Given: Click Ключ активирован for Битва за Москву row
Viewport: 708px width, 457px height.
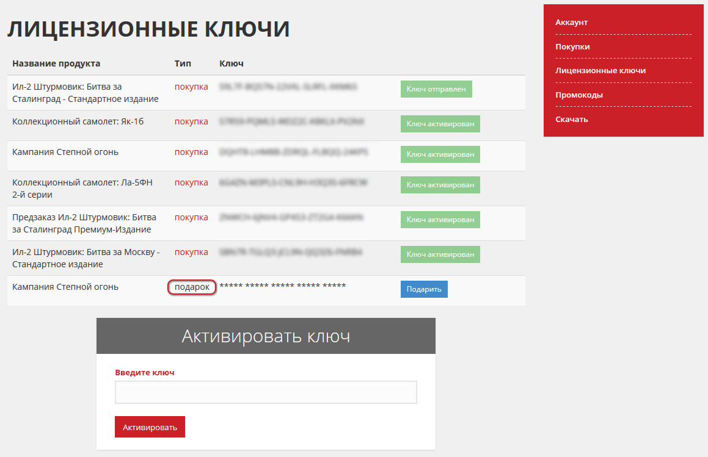Looking at the screenshot, I should [440, 254].
